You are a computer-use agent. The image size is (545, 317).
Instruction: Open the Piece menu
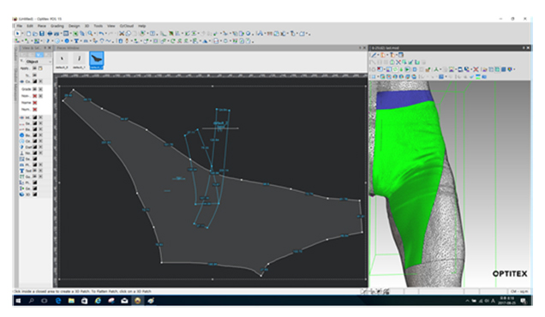coord(42,26)
